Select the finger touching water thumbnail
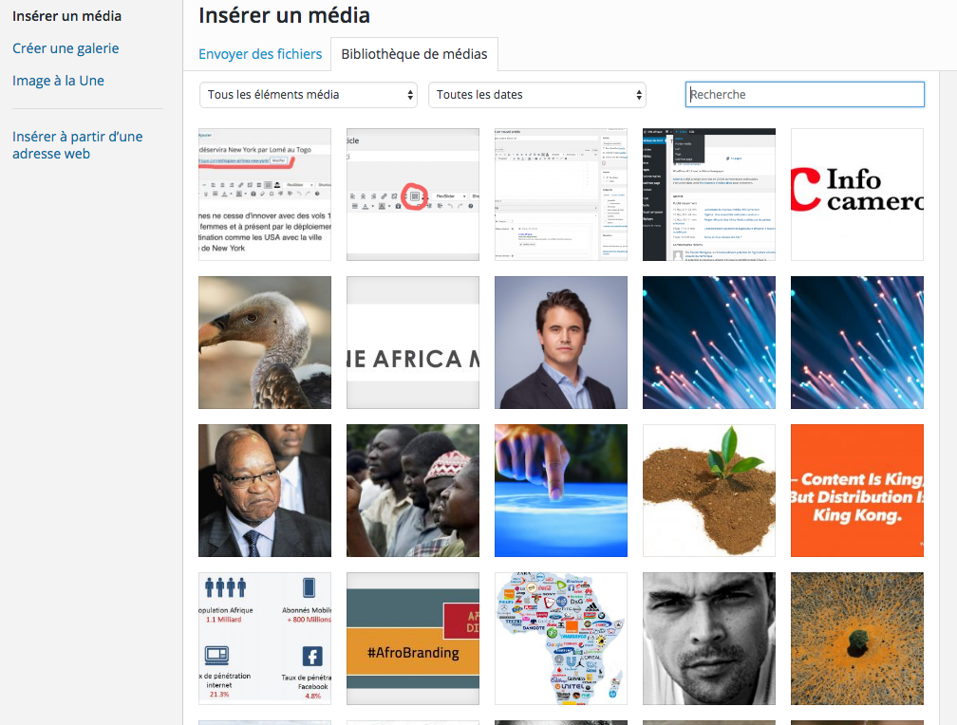The width and height of the screenshot is (957, 725). tap(561, 491)
